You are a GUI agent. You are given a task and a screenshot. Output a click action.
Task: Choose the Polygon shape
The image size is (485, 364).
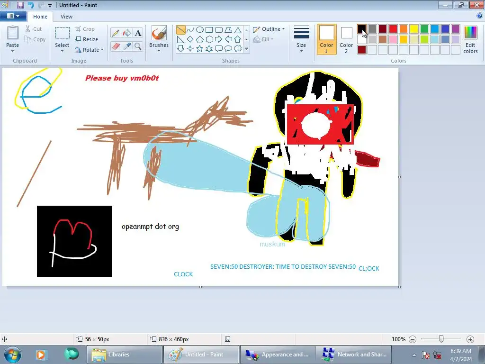click(x=228, y=30)
